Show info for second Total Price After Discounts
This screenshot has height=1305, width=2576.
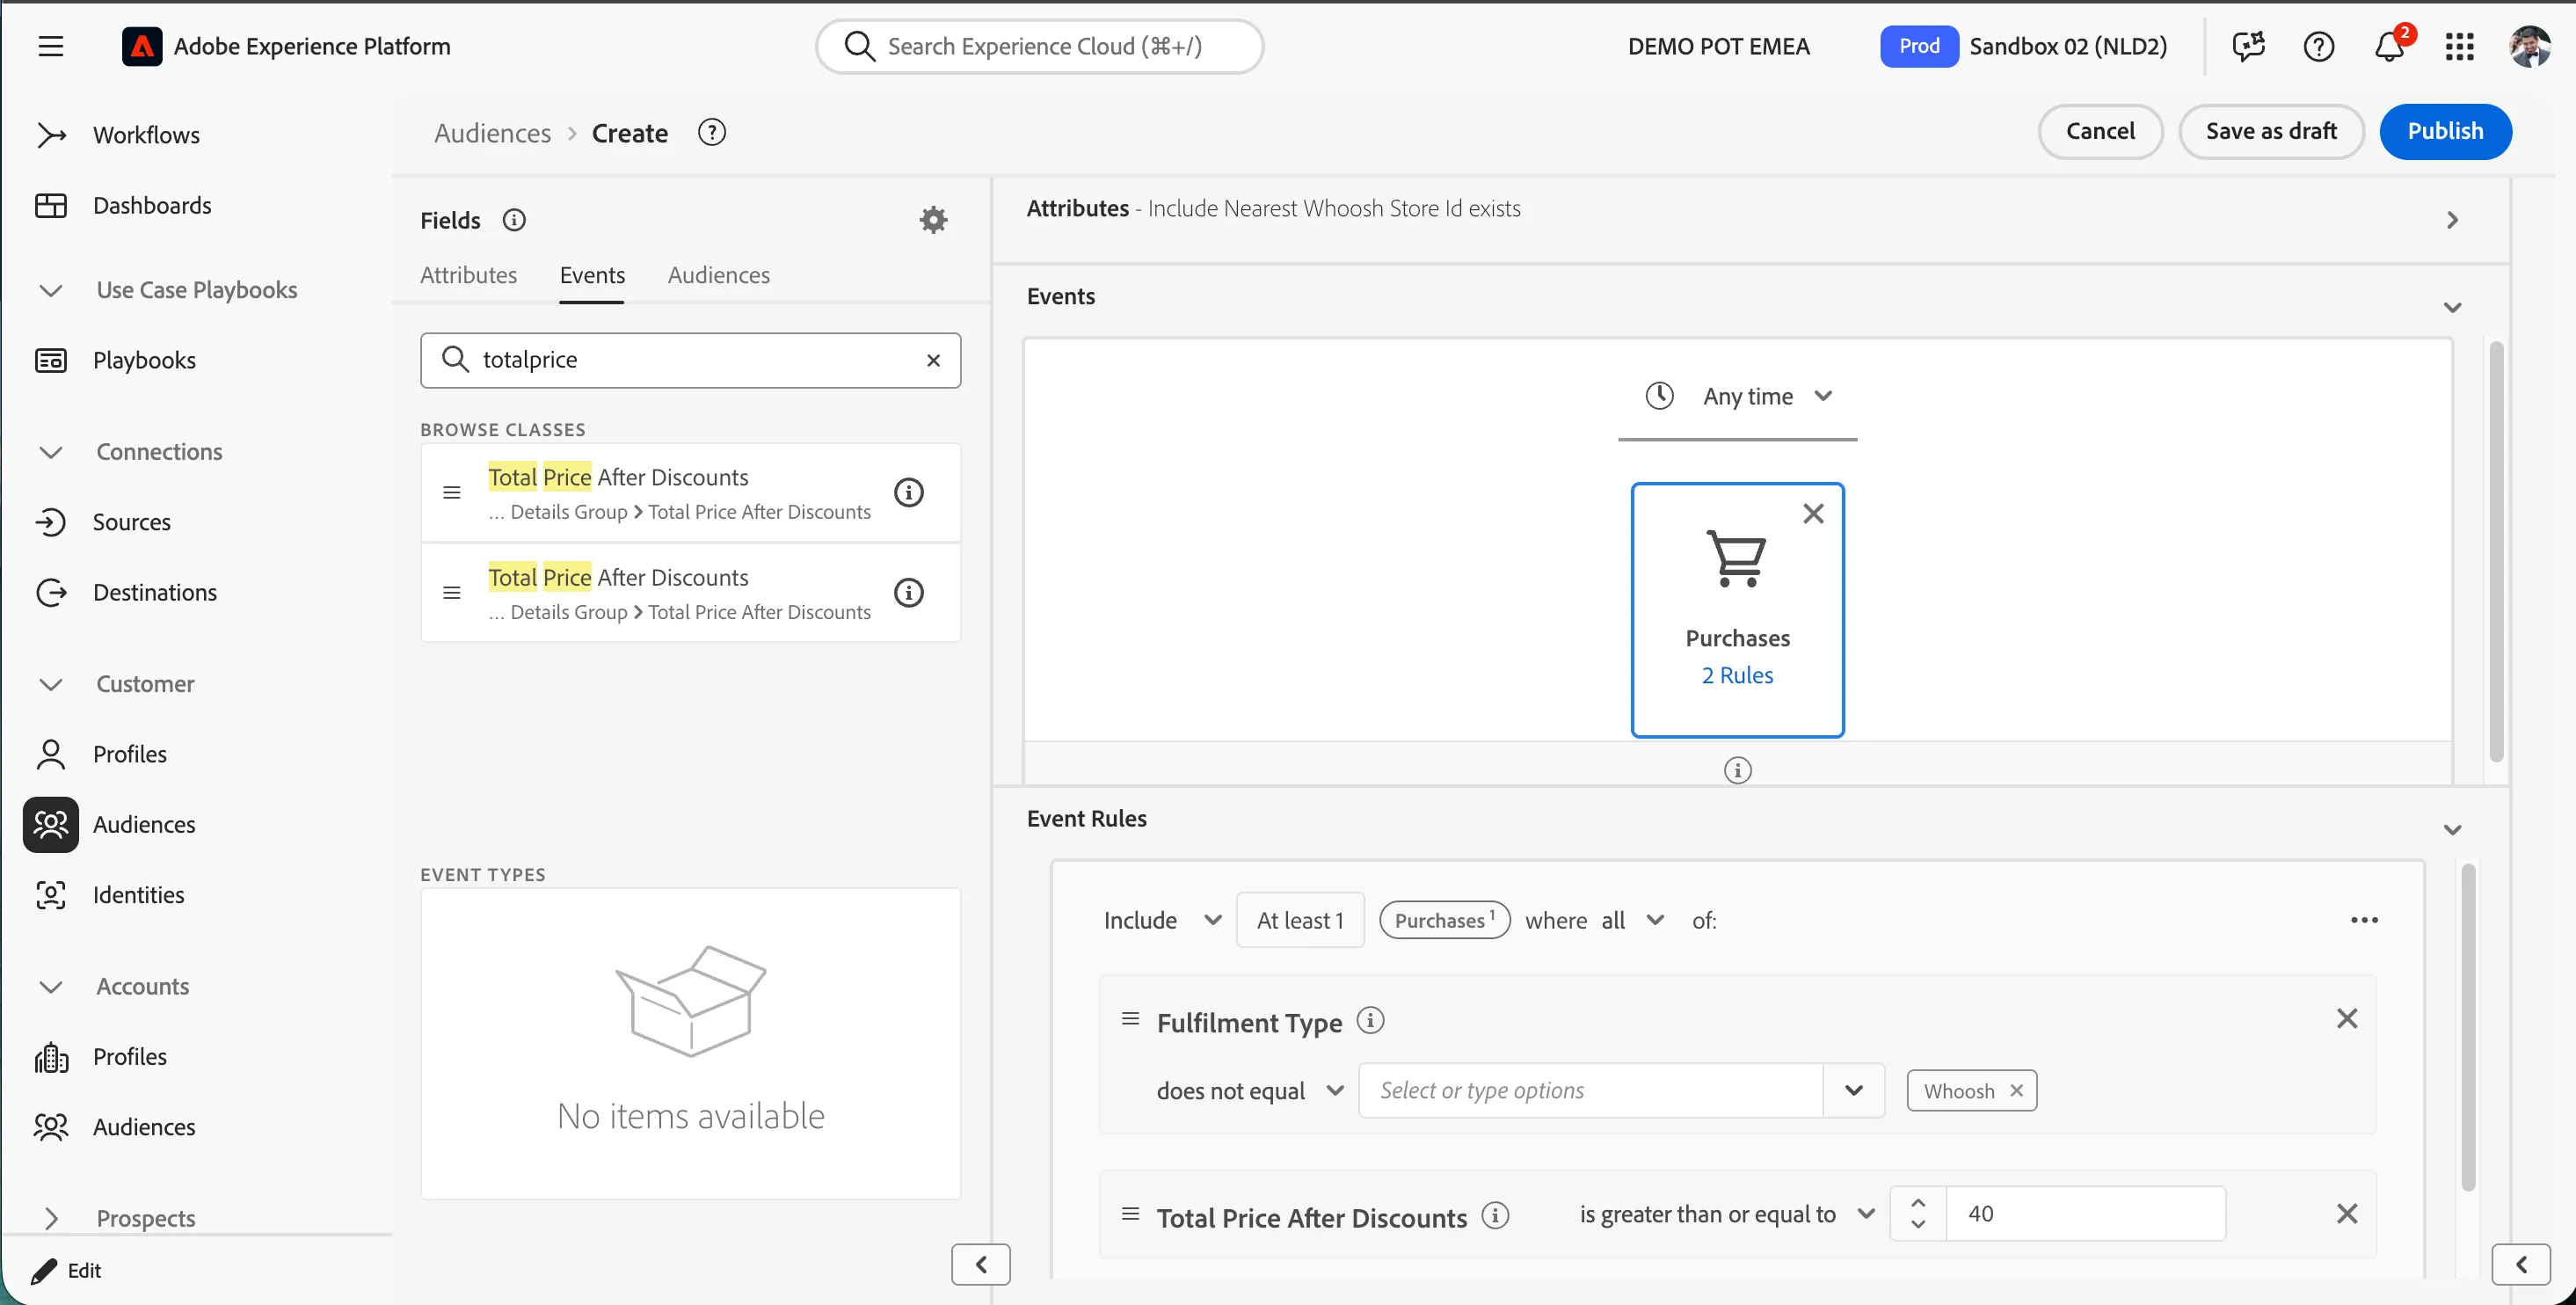pyautogui.click(x=908, y=592)
